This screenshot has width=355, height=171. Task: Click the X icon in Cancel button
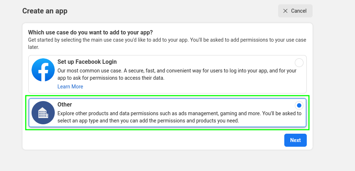285,11
